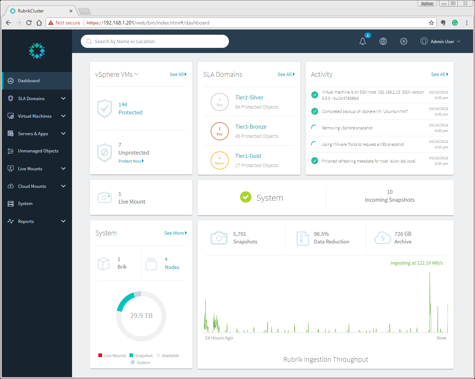
Task: Open the notifications bell icon
Action: pos(362,42)
